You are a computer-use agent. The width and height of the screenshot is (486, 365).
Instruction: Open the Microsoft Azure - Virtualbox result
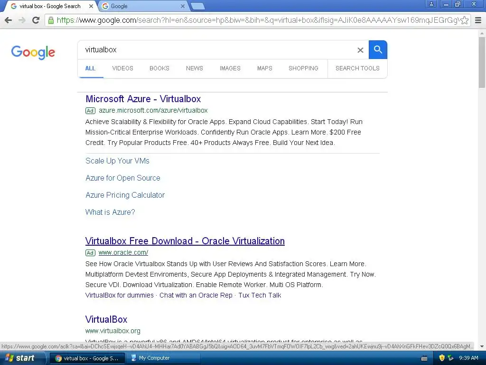pos(143,99)
